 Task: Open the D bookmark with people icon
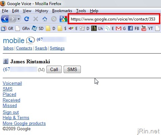[84, 28]
